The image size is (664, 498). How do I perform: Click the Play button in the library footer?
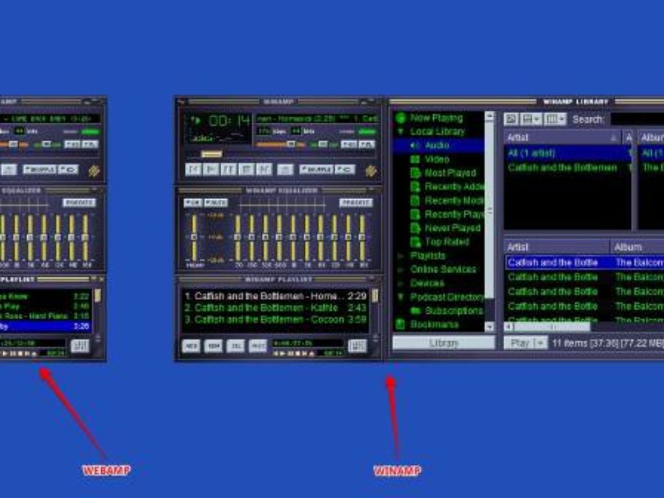[519, 343]
